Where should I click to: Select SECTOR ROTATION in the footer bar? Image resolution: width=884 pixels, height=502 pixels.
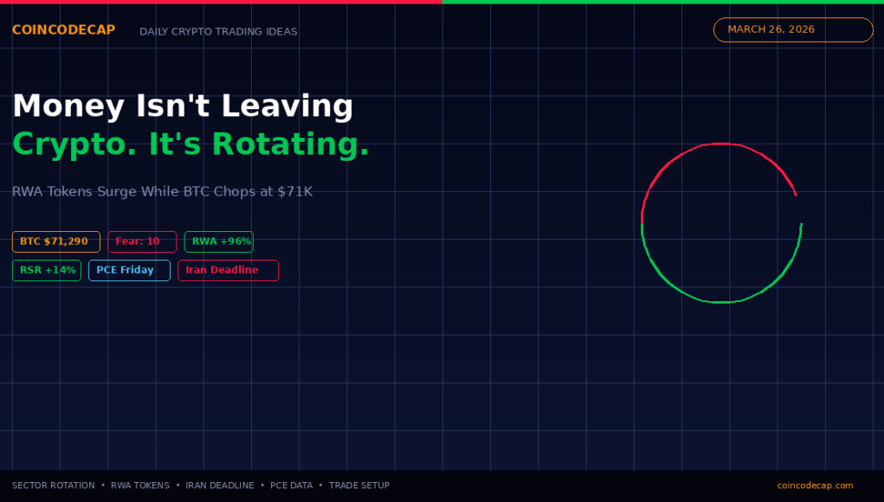click(x=54, y=486)
